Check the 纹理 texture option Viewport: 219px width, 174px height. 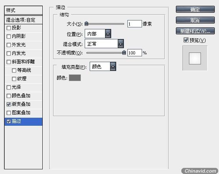click(14, 79)
